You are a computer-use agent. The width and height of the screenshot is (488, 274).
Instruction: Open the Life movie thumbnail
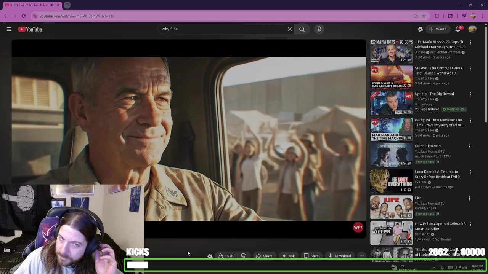click(392, 207)
